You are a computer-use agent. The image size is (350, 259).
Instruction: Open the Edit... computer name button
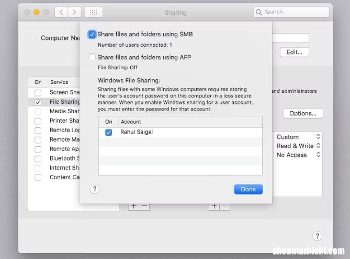[295, 52]
